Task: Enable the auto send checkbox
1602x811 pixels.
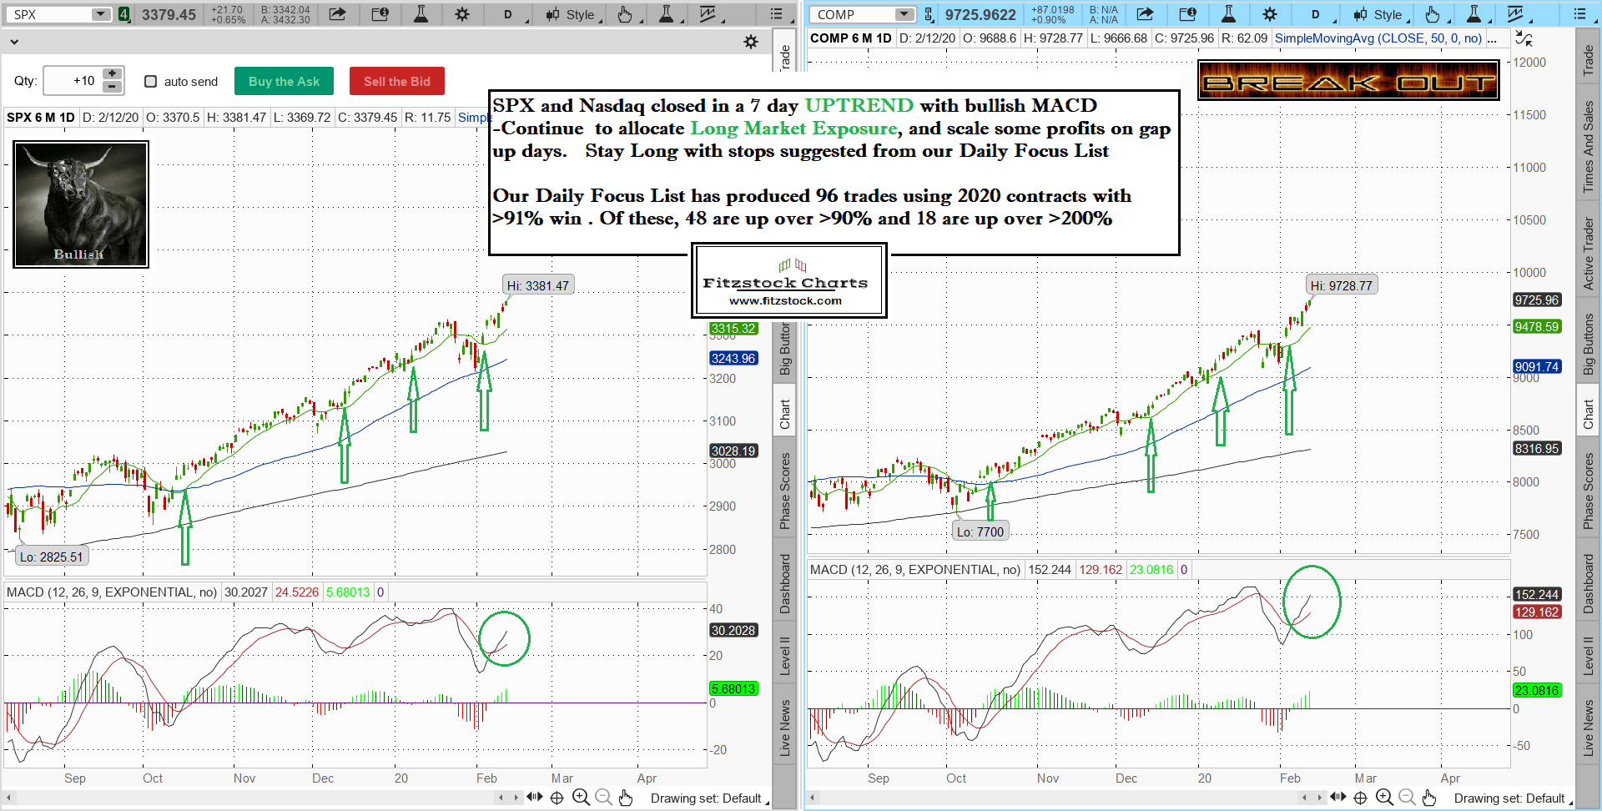Action: [151, 81]
